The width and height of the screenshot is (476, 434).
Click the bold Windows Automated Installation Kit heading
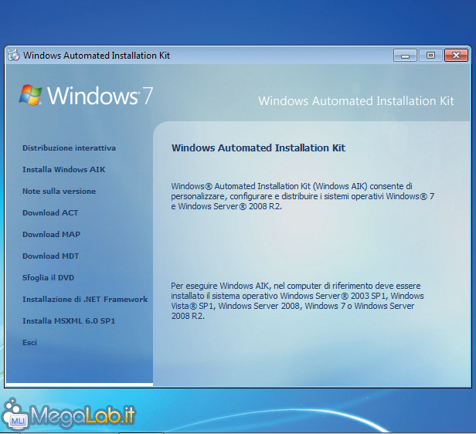[x=258, y=148]
